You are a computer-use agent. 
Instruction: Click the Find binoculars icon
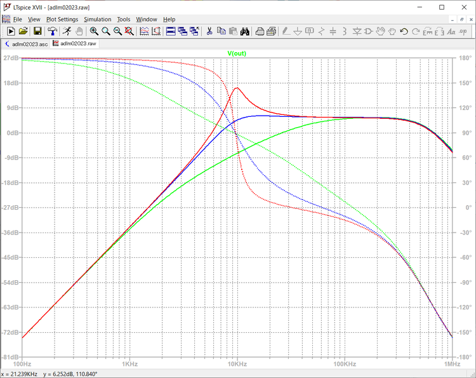click(246, 31)
